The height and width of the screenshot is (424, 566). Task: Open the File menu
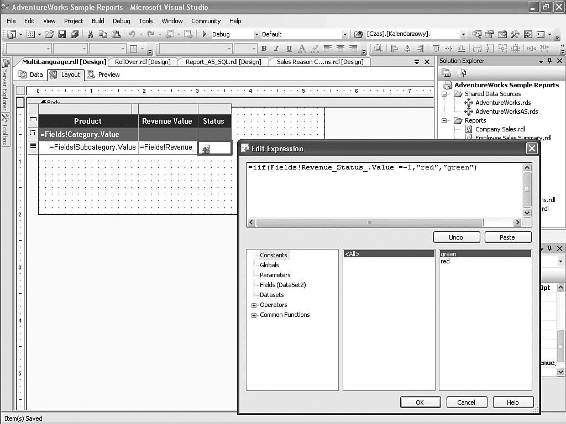click(11, 21)
